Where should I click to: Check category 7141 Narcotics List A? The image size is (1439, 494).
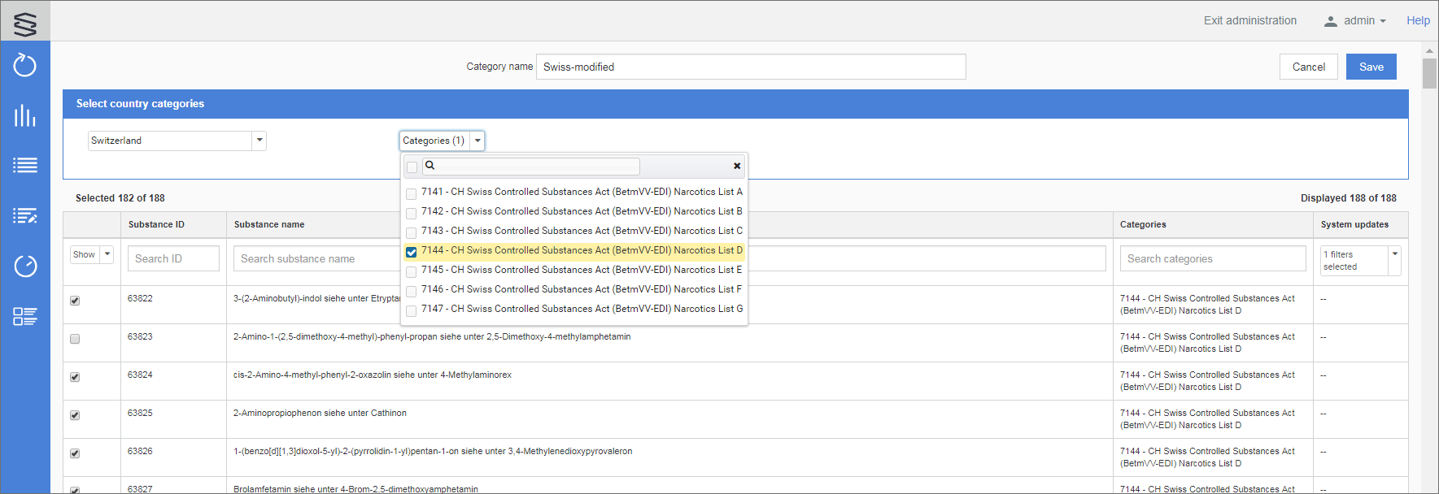tap(412, 193)
